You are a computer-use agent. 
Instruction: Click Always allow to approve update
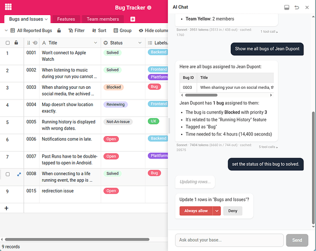click(x=196, y=211)
